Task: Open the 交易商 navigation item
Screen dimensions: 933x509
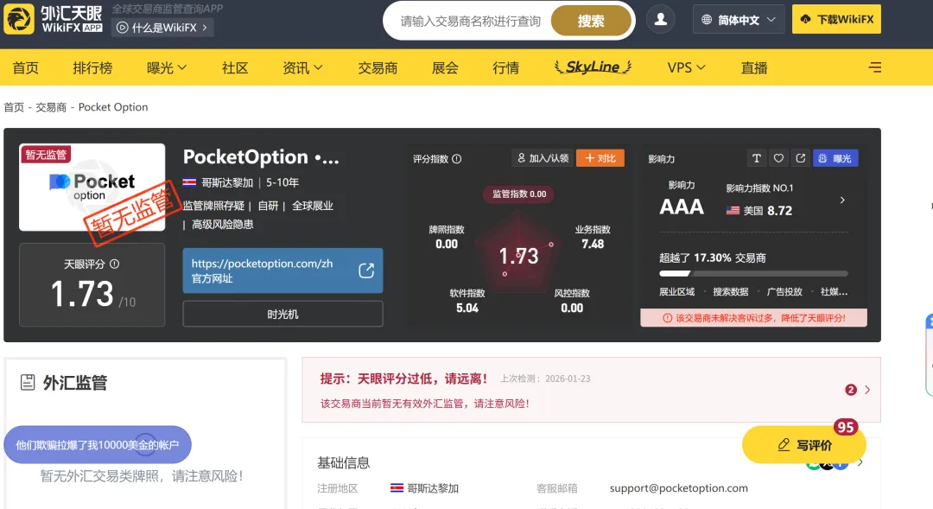Action: pyautogui.click(x=378, y=68)
